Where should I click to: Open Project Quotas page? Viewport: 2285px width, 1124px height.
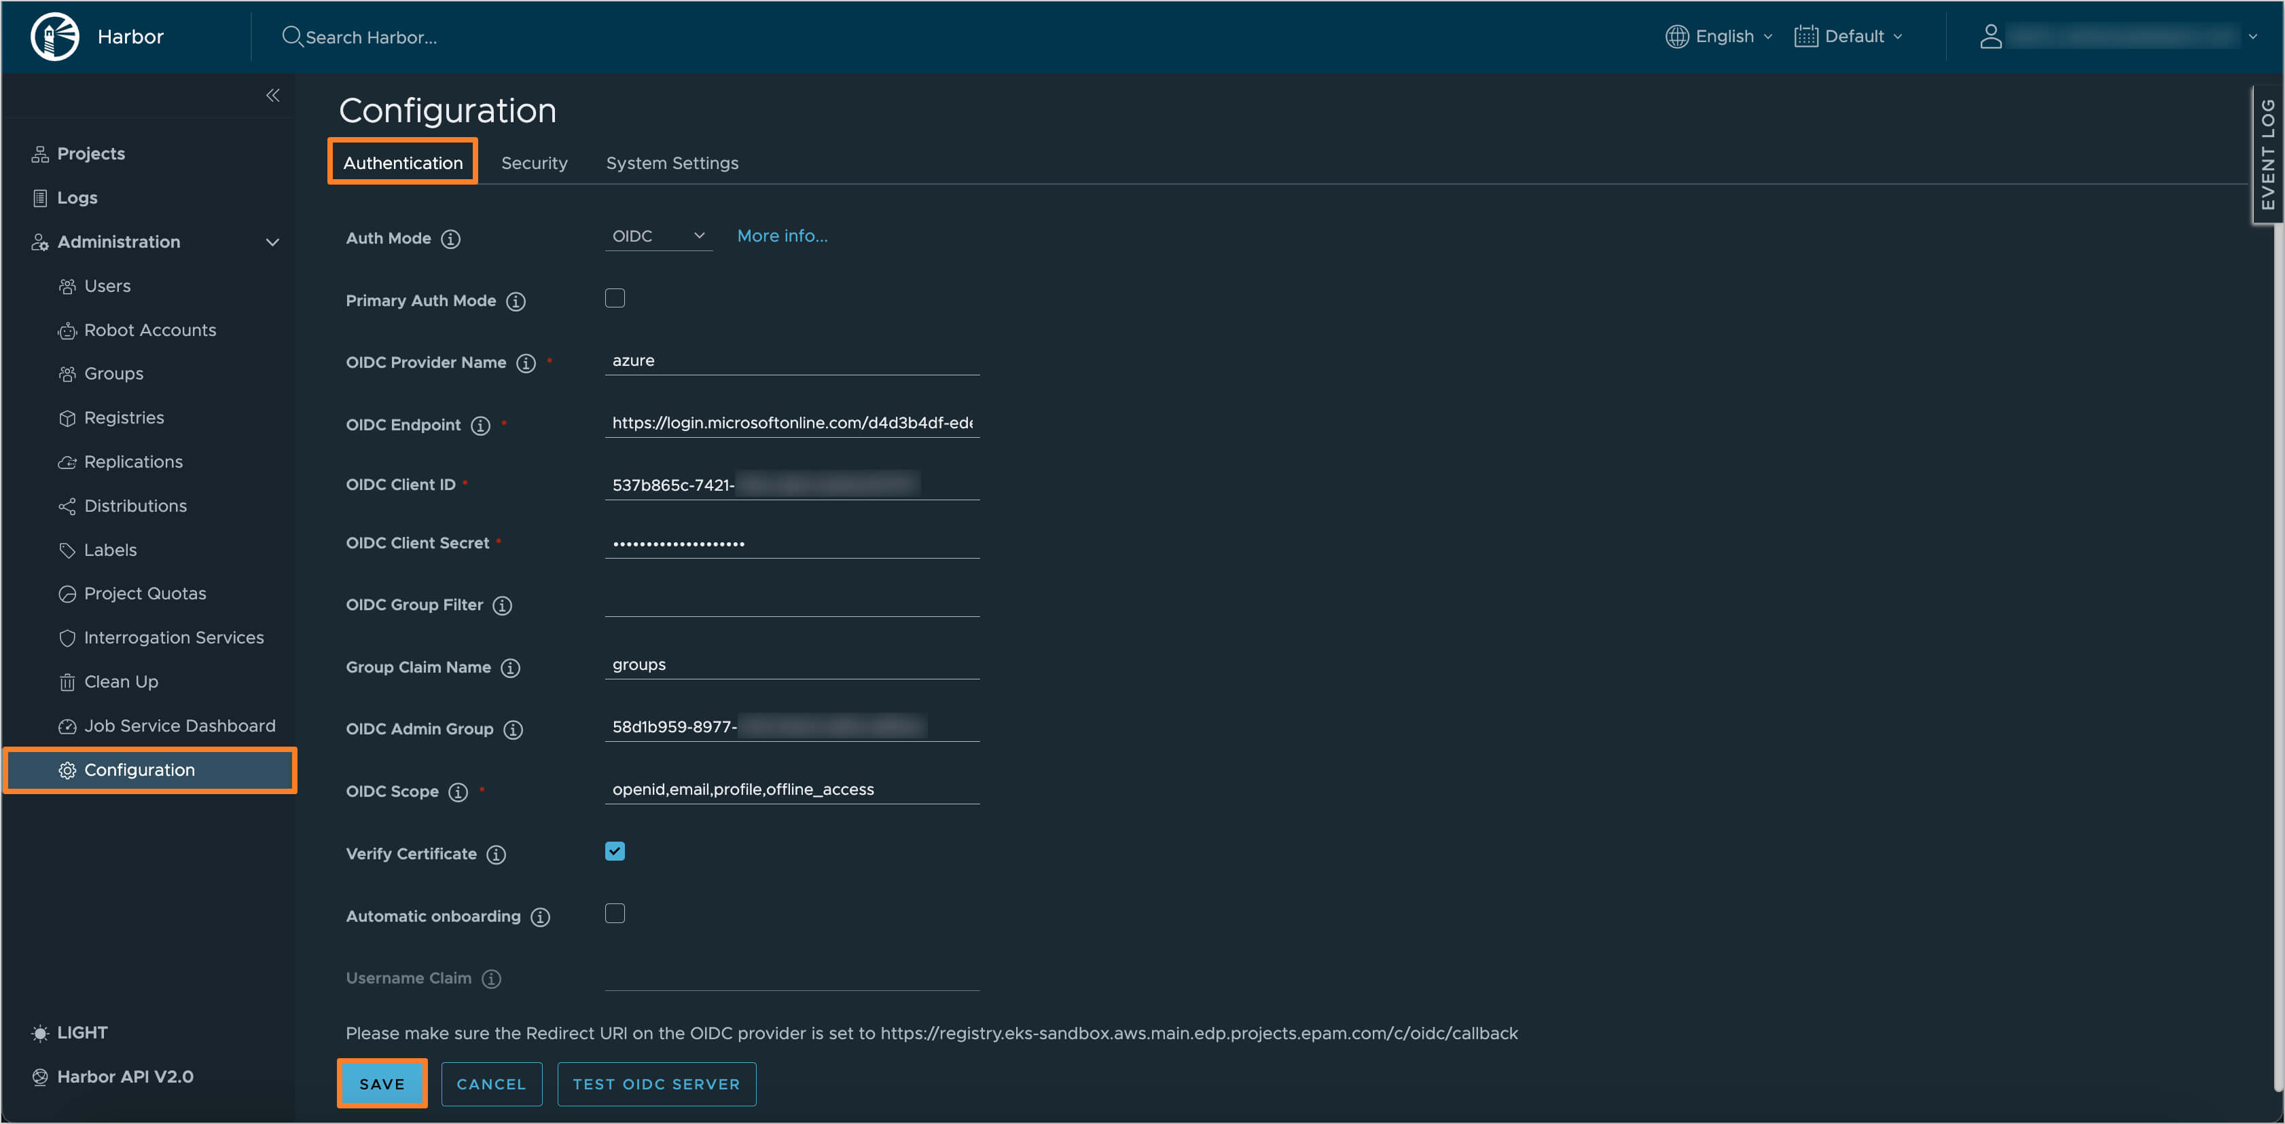[x=145, y=593]
